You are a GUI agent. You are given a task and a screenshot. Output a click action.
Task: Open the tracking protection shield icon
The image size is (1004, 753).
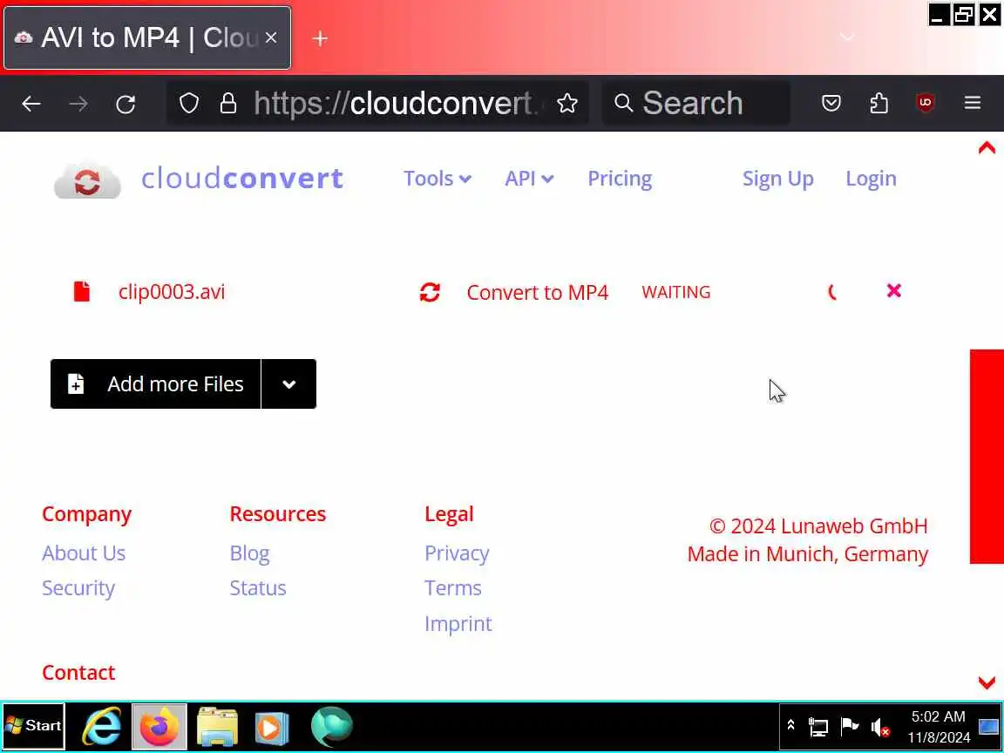click(189, 103)
